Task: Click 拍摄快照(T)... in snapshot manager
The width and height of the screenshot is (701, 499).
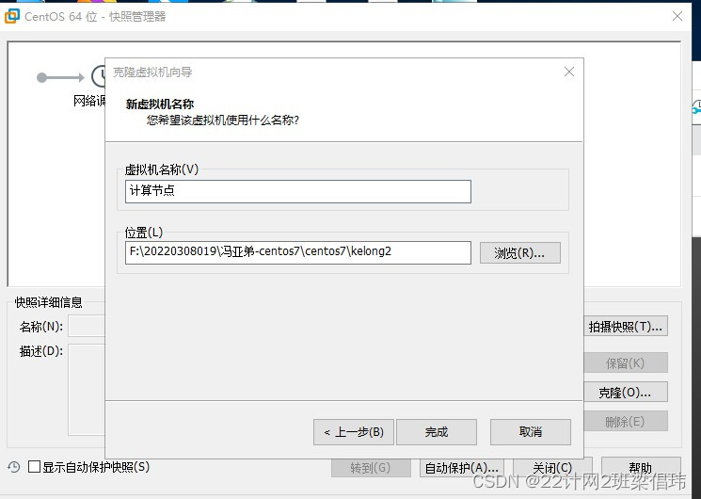Action: [x=626, y=327]
